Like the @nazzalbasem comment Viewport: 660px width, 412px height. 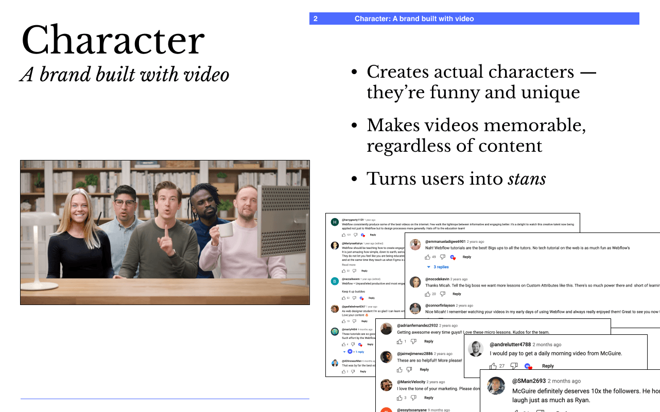point(344,298)
